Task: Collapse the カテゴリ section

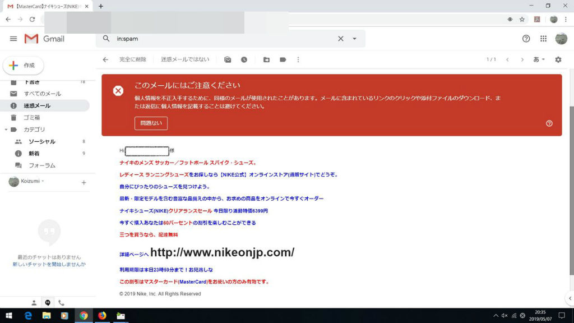Action: point(6,130)
